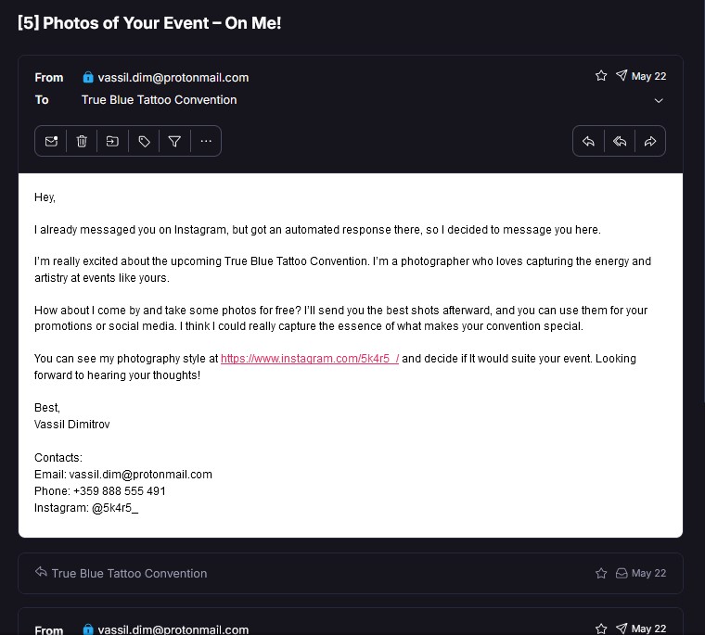The height and width of the screenshot is (635, 705).
Task: Star the collapsed True Blue Tattoo Convention reply
Action: point(601,574)
